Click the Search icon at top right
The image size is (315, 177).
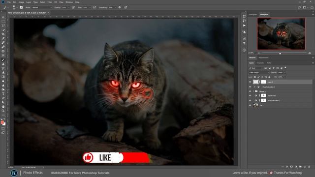click(299, 7)
